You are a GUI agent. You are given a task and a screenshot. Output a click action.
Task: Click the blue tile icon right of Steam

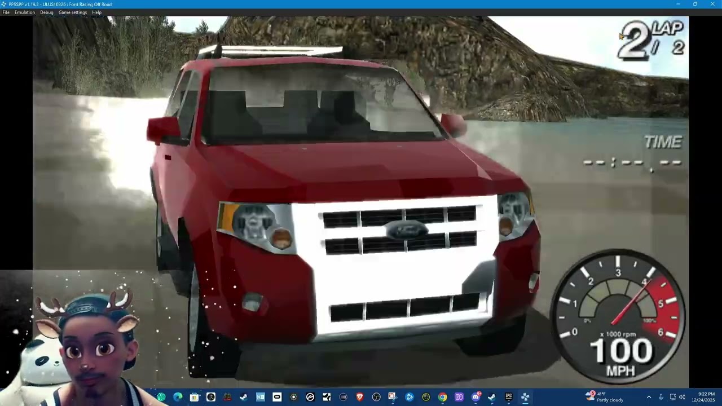(x=260, y=397)
